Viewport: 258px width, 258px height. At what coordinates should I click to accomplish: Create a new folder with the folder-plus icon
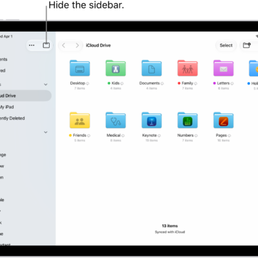tap(246, 45)
